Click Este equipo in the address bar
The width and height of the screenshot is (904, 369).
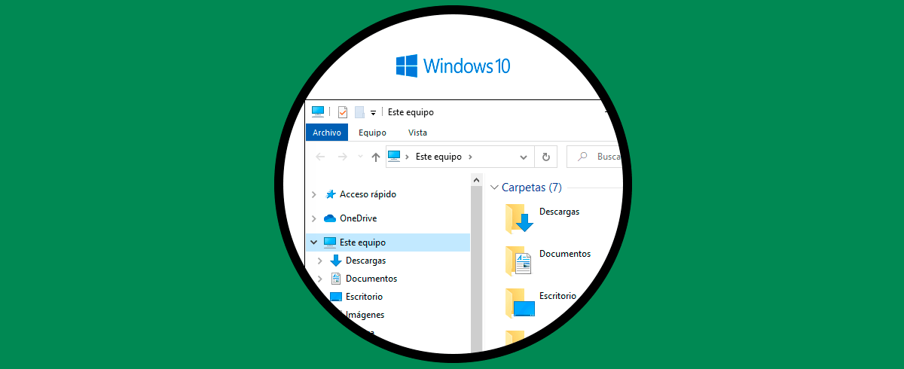(x=438, y=157)
